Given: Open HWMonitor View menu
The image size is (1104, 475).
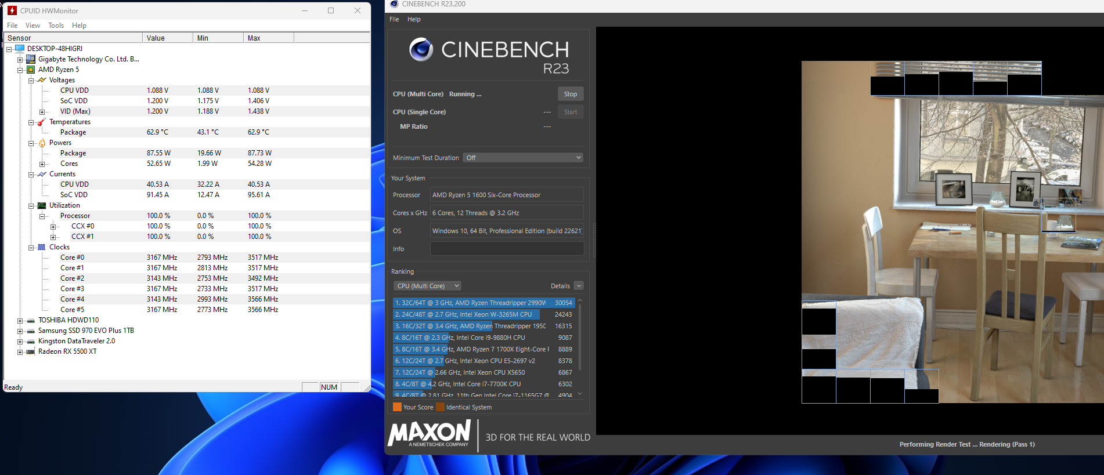Looking at the screenshot, I should (33, 26).
